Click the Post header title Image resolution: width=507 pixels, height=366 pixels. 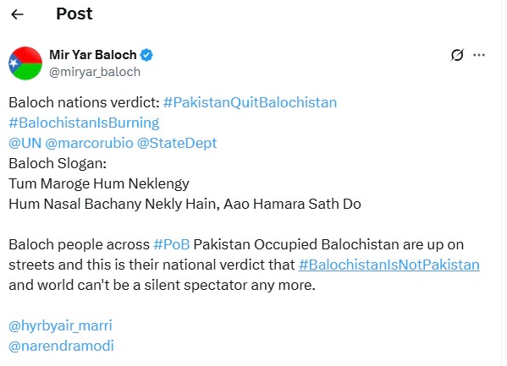[x=74, y=14]
